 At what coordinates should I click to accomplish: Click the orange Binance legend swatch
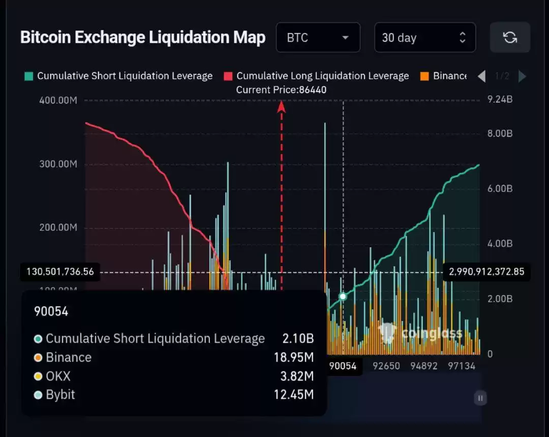tap(424, 76)
